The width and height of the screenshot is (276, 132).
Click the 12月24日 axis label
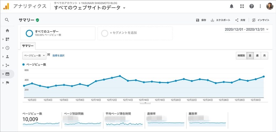point(208,100)
